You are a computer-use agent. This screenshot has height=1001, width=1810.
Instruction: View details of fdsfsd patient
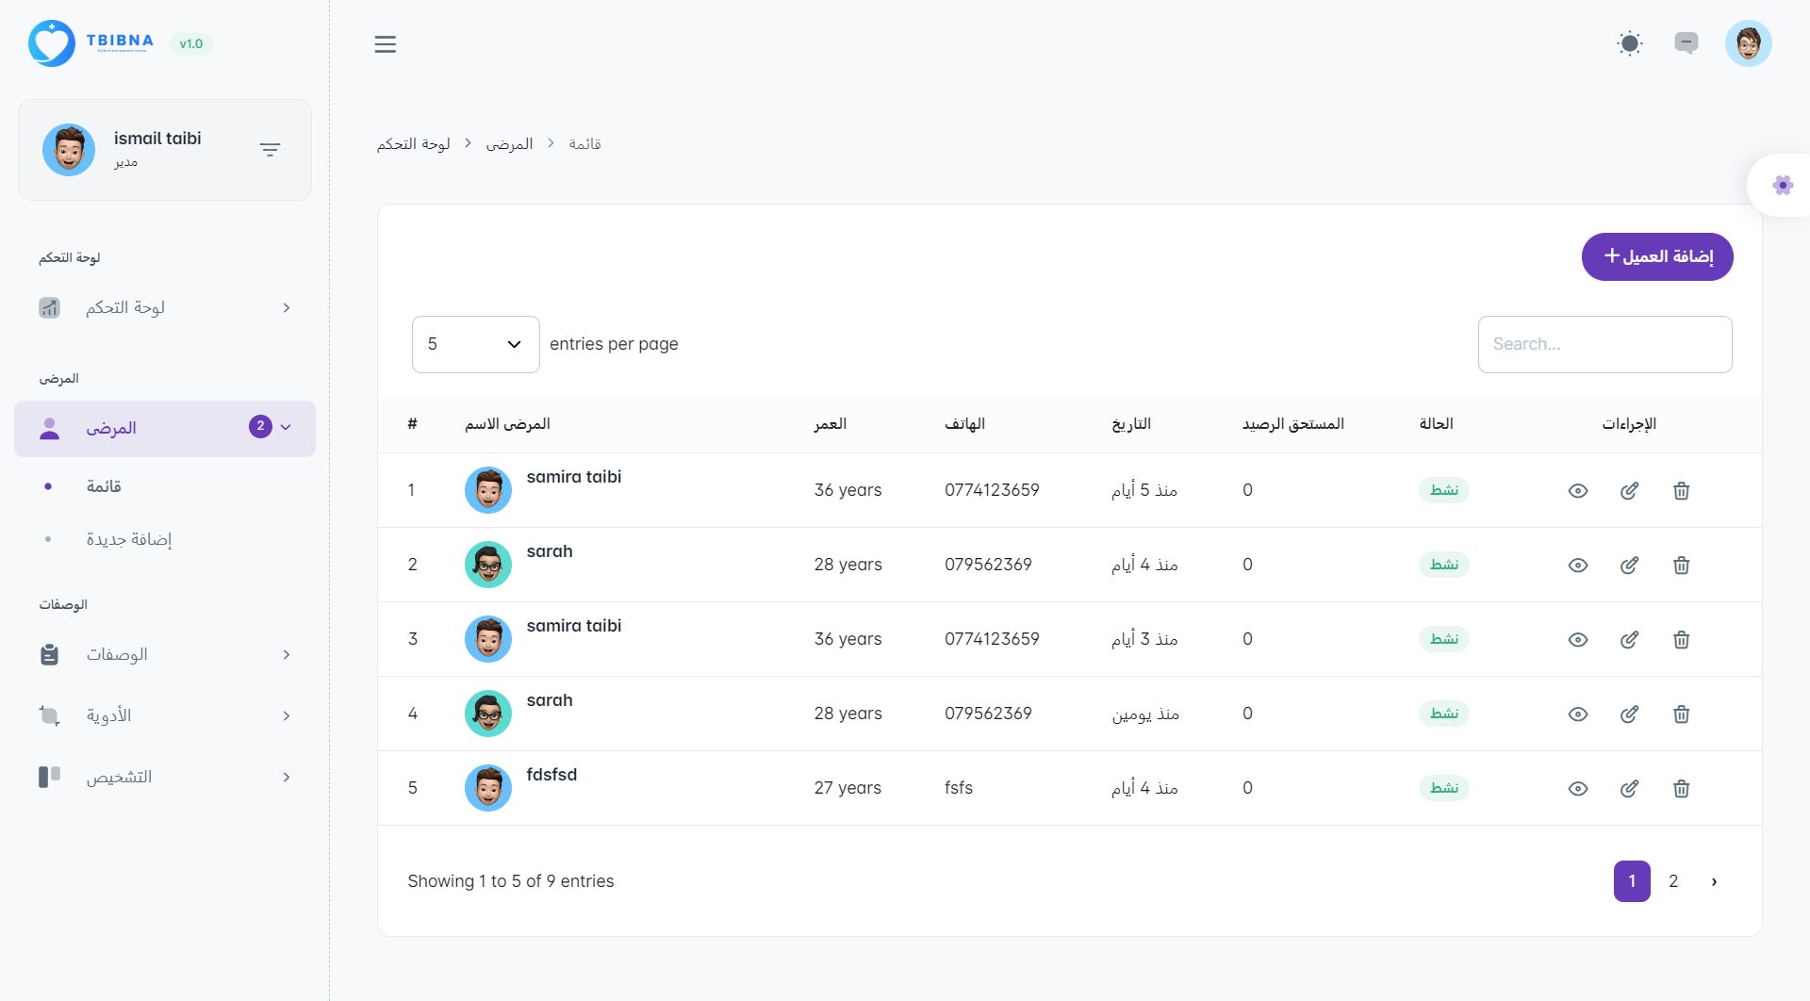pos(1577,788)
